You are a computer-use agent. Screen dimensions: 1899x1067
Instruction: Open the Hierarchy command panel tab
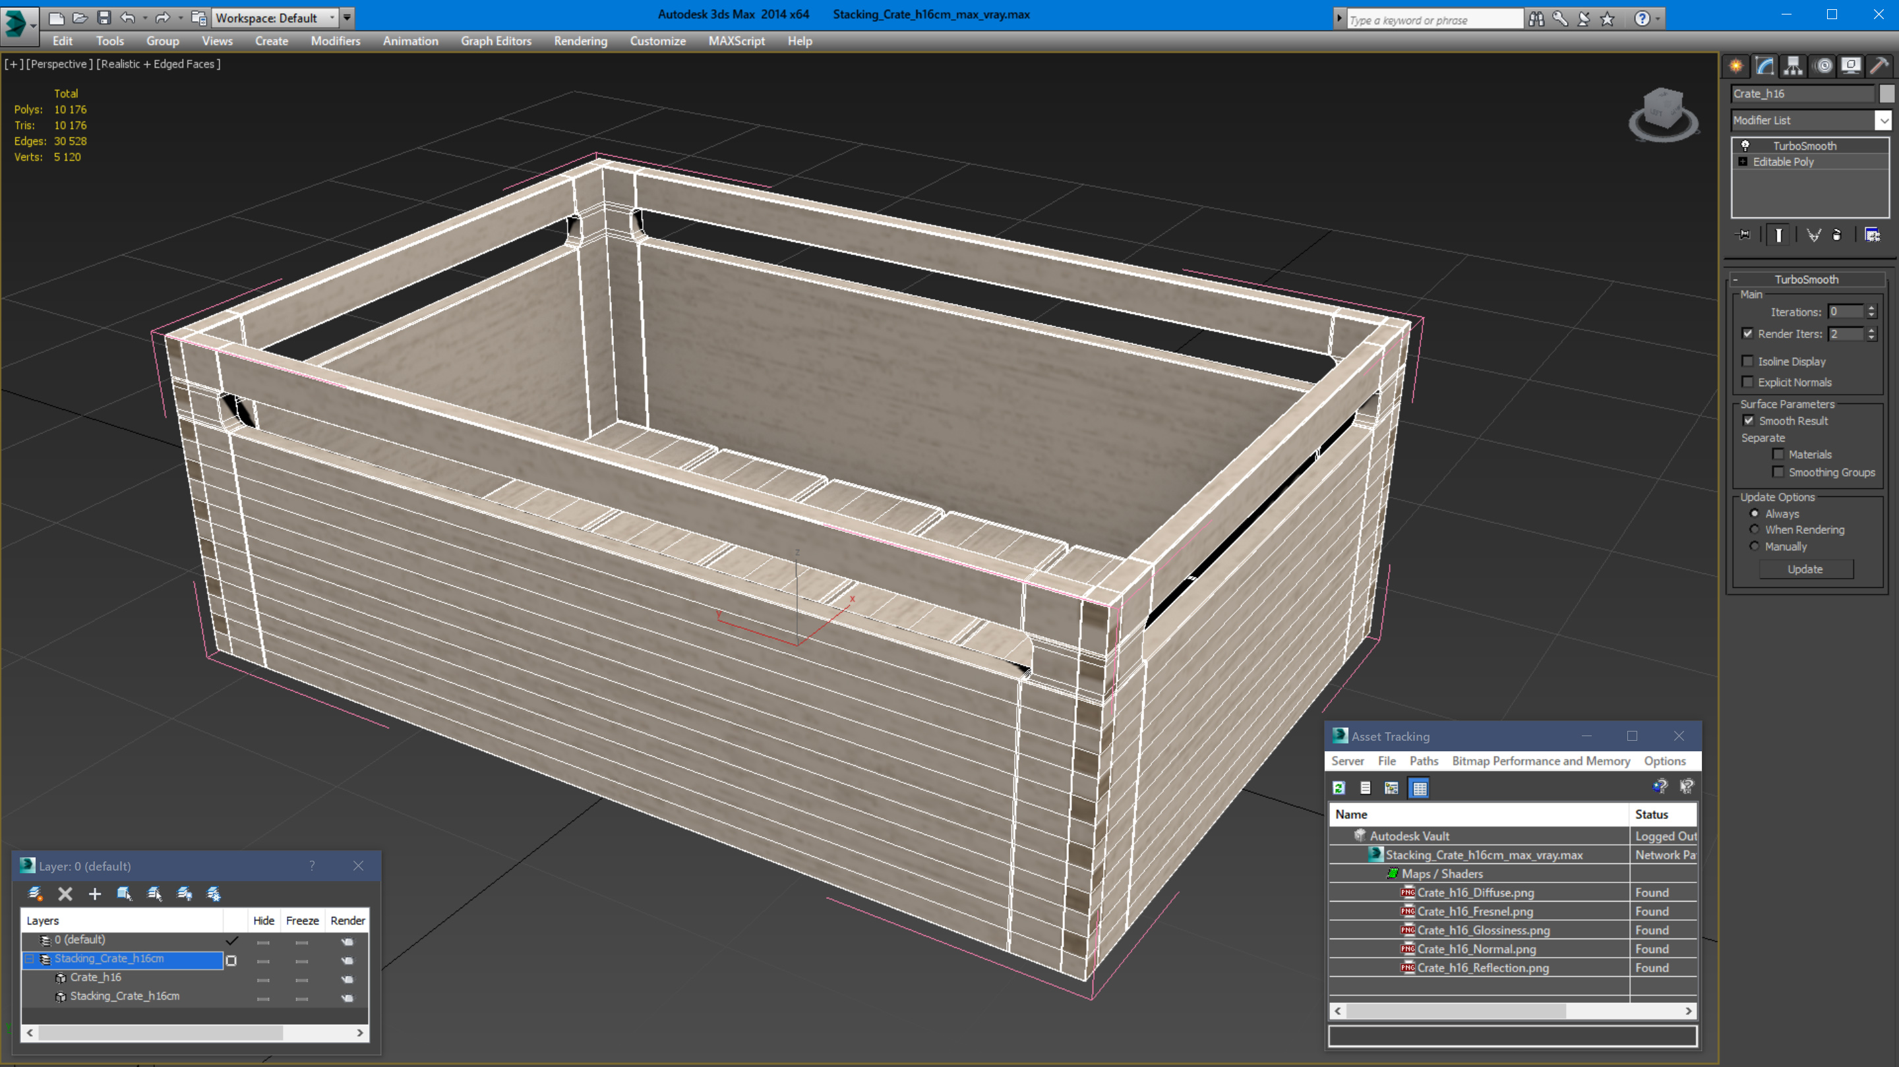1793,67
